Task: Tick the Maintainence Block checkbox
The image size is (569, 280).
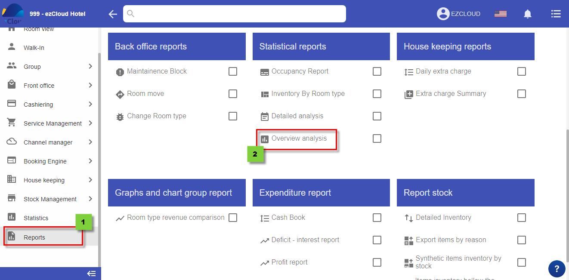Action: 233,71
